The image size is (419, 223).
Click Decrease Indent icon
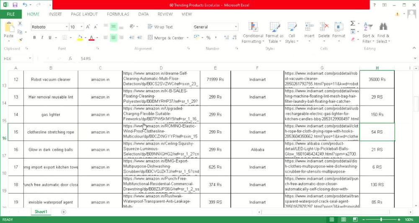point(132,38)
